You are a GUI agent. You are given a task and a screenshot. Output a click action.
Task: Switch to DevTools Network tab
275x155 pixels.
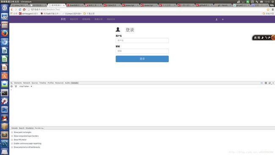tap(27, 83)
